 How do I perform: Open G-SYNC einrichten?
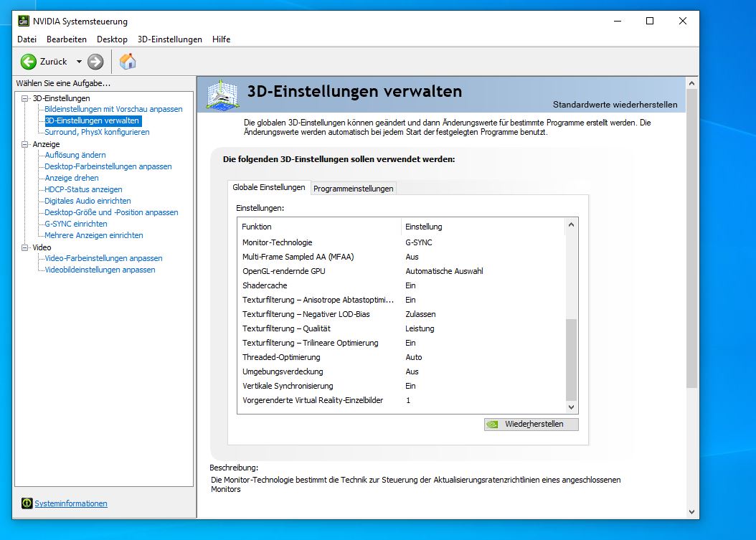(x=76, y=224)
